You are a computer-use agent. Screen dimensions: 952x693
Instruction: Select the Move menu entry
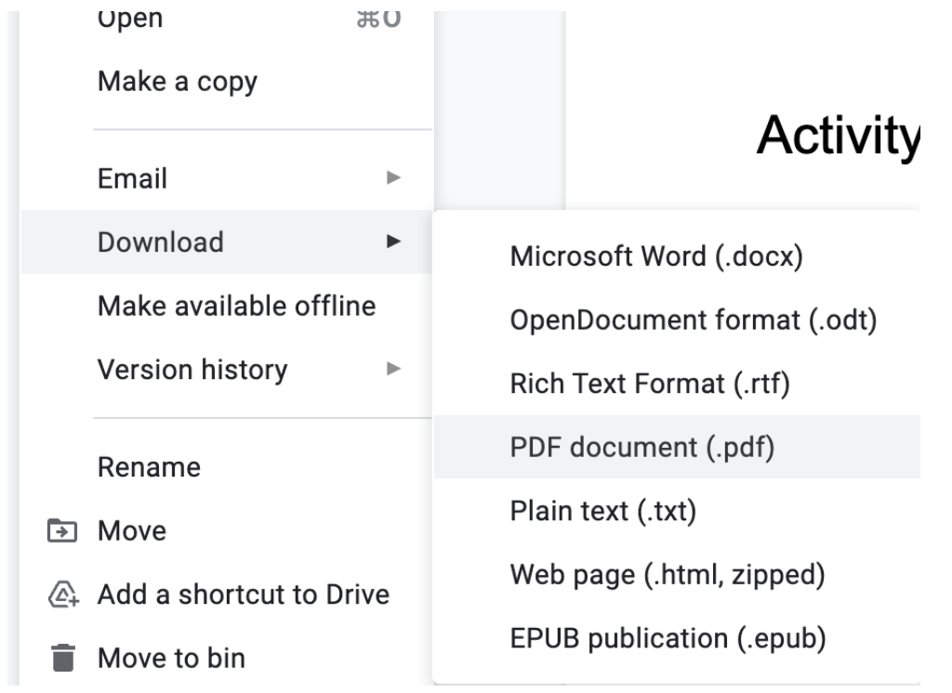click(227, 531)
